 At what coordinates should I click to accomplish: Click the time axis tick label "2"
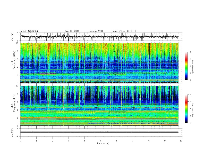click(53, 141)
